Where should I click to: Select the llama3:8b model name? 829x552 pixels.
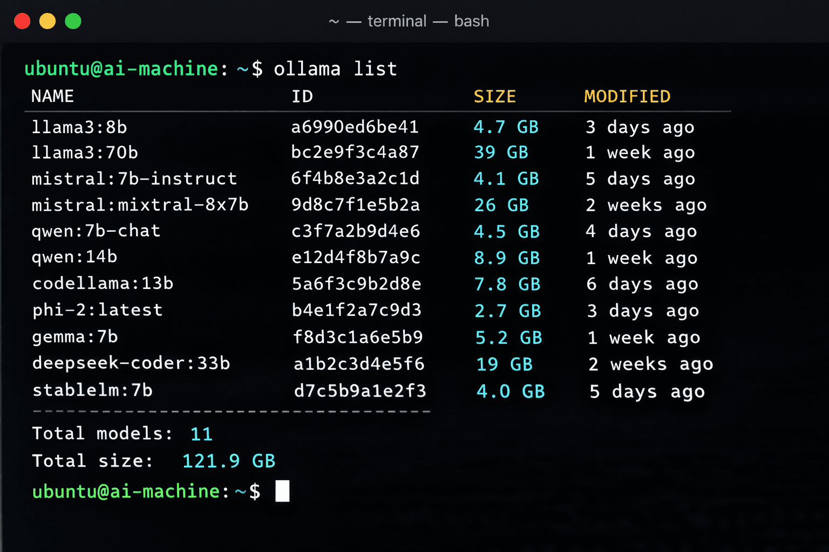pyautogui.click(x=78, y=127)
